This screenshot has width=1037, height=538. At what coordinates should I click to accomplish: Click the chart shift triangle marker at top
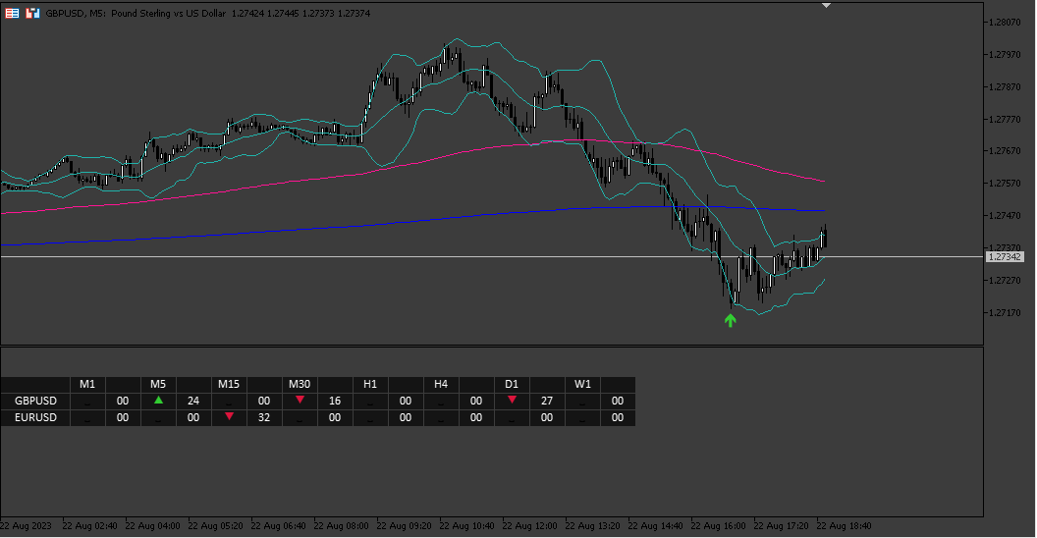coord(826,5)
